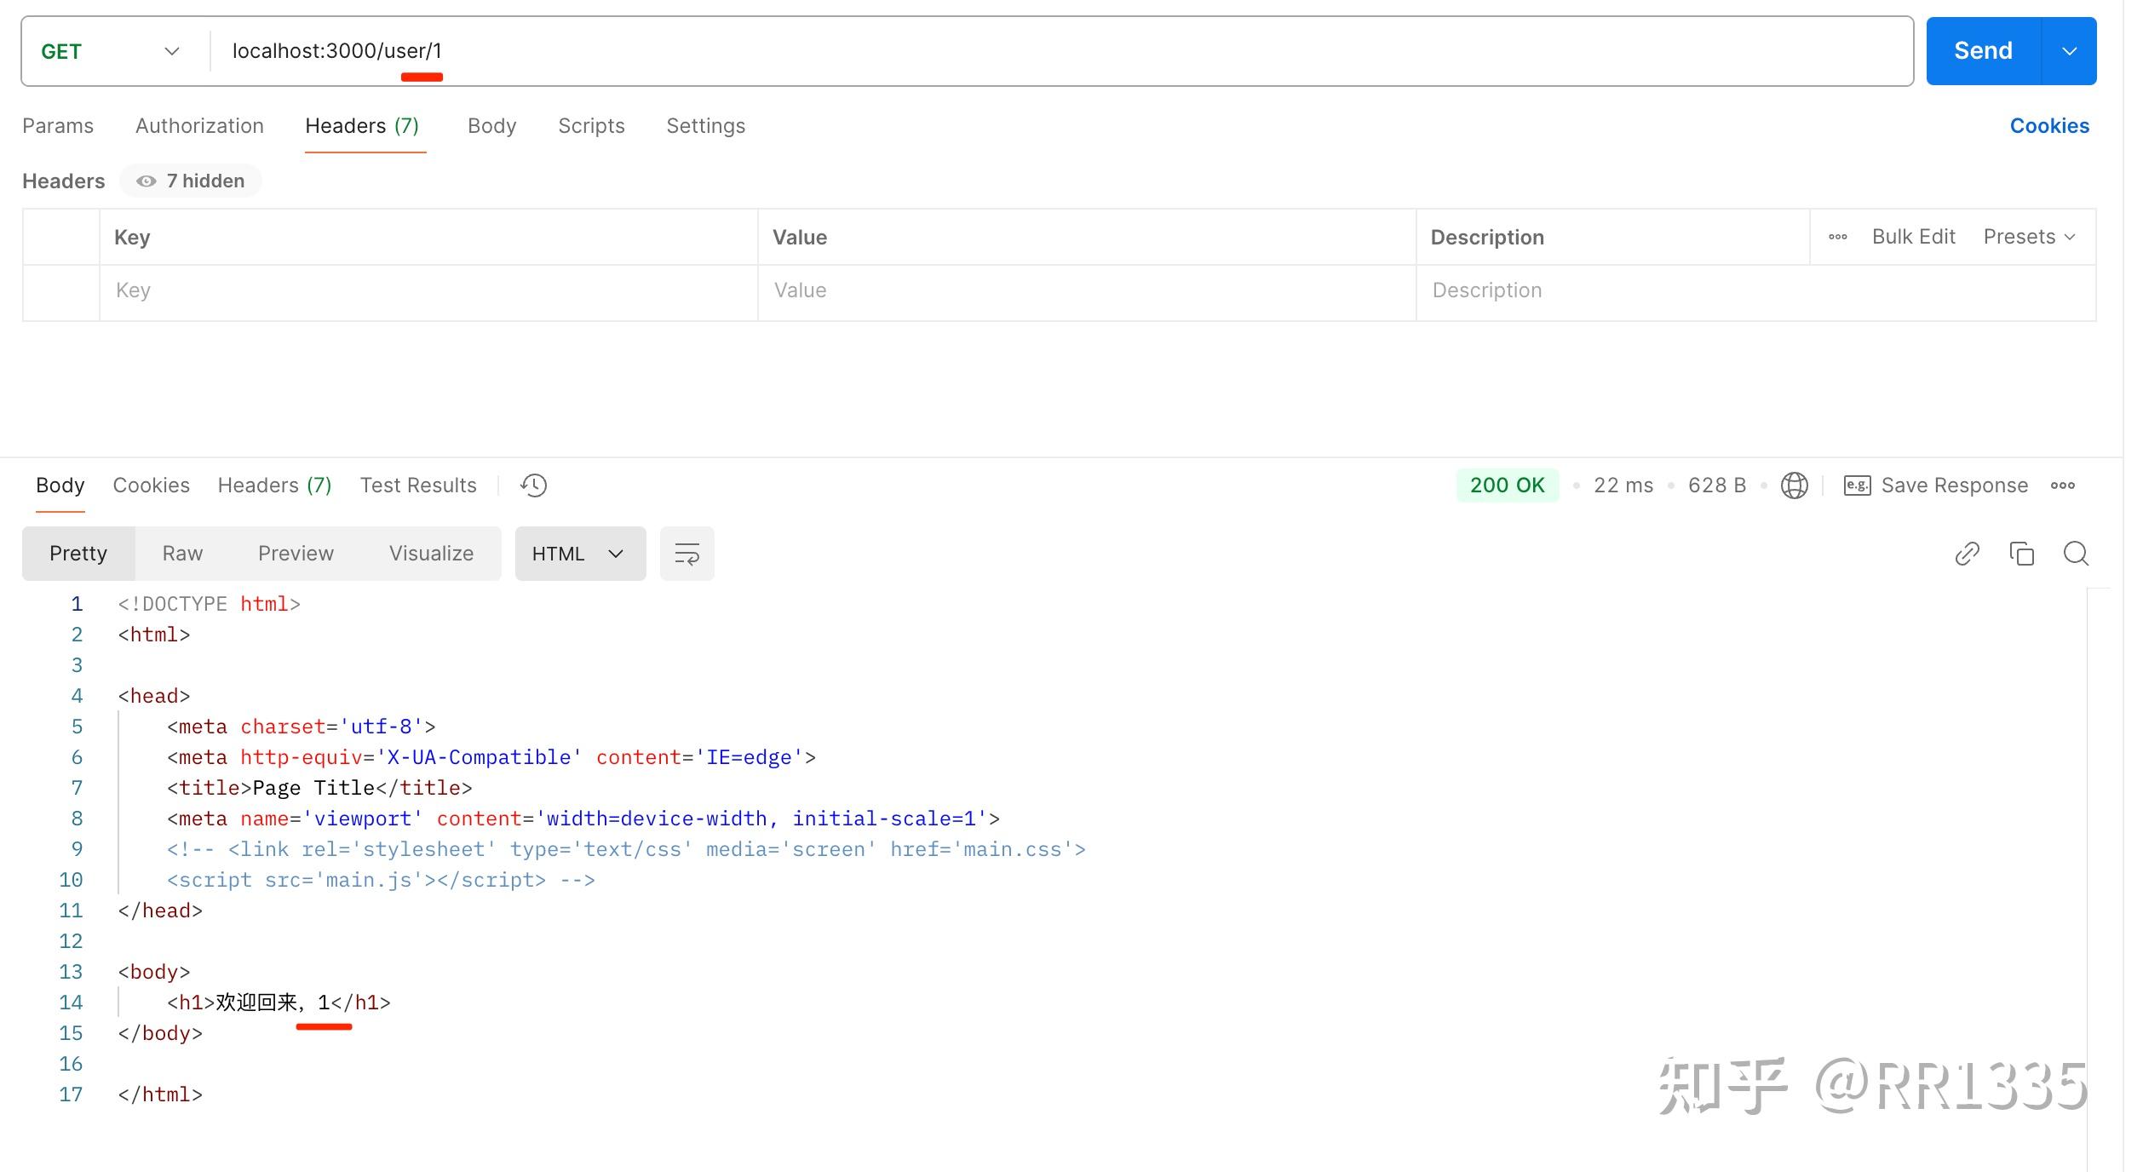Click the header Key input field

pos(426,290)
